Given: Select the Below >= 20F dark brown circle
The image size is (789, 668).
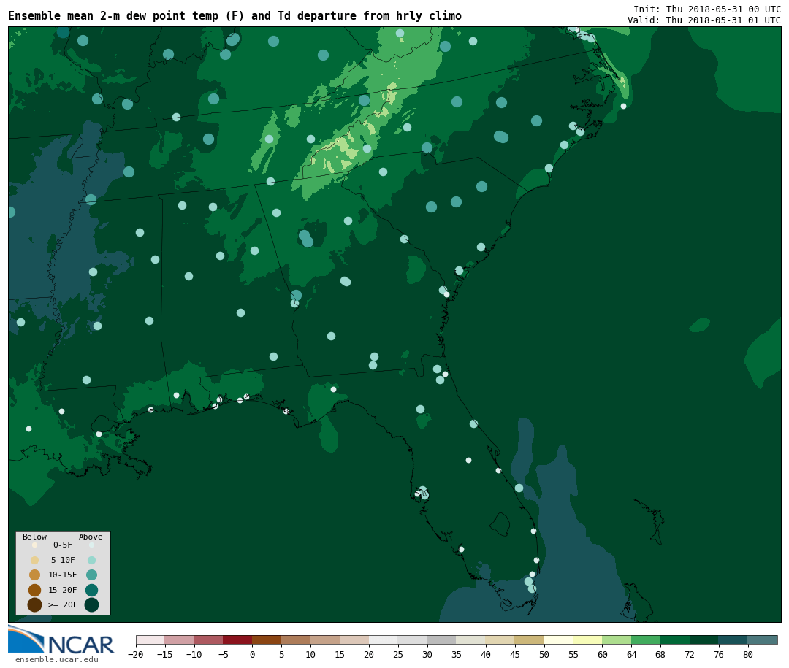Looking at the screenshot, I should [x=35, y=604].
